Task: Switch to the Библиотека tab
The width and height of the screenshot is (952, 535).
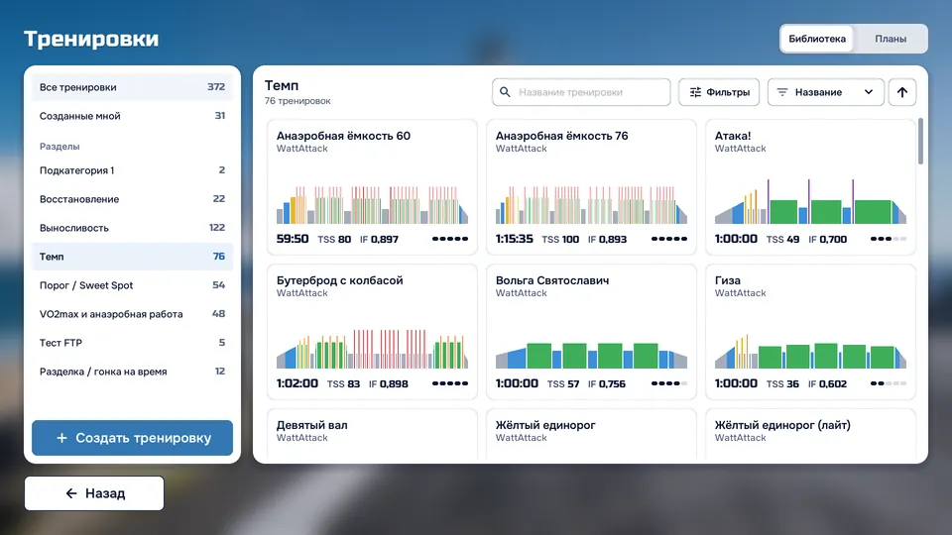Action: 816,39
